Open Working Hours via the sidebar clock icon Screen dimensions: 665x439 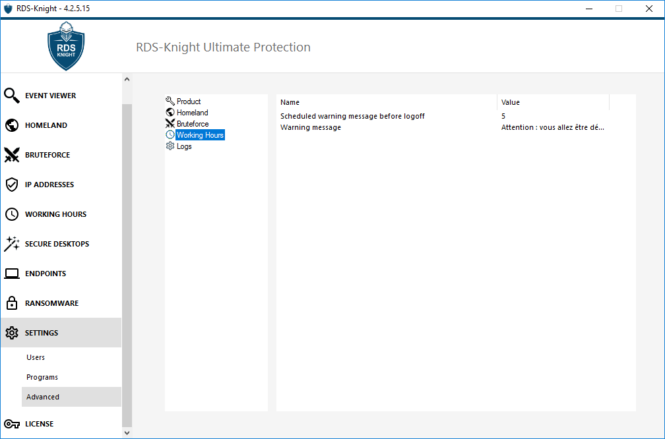tap(12, 214)
